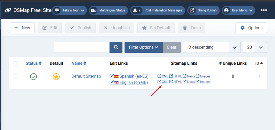Click the unique links count 0

pos(233,76)
